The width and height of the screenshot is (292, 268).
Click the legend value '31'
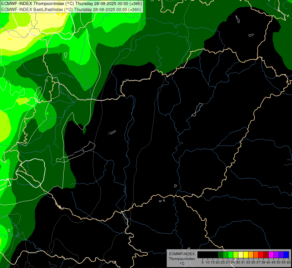pos(243,262)
